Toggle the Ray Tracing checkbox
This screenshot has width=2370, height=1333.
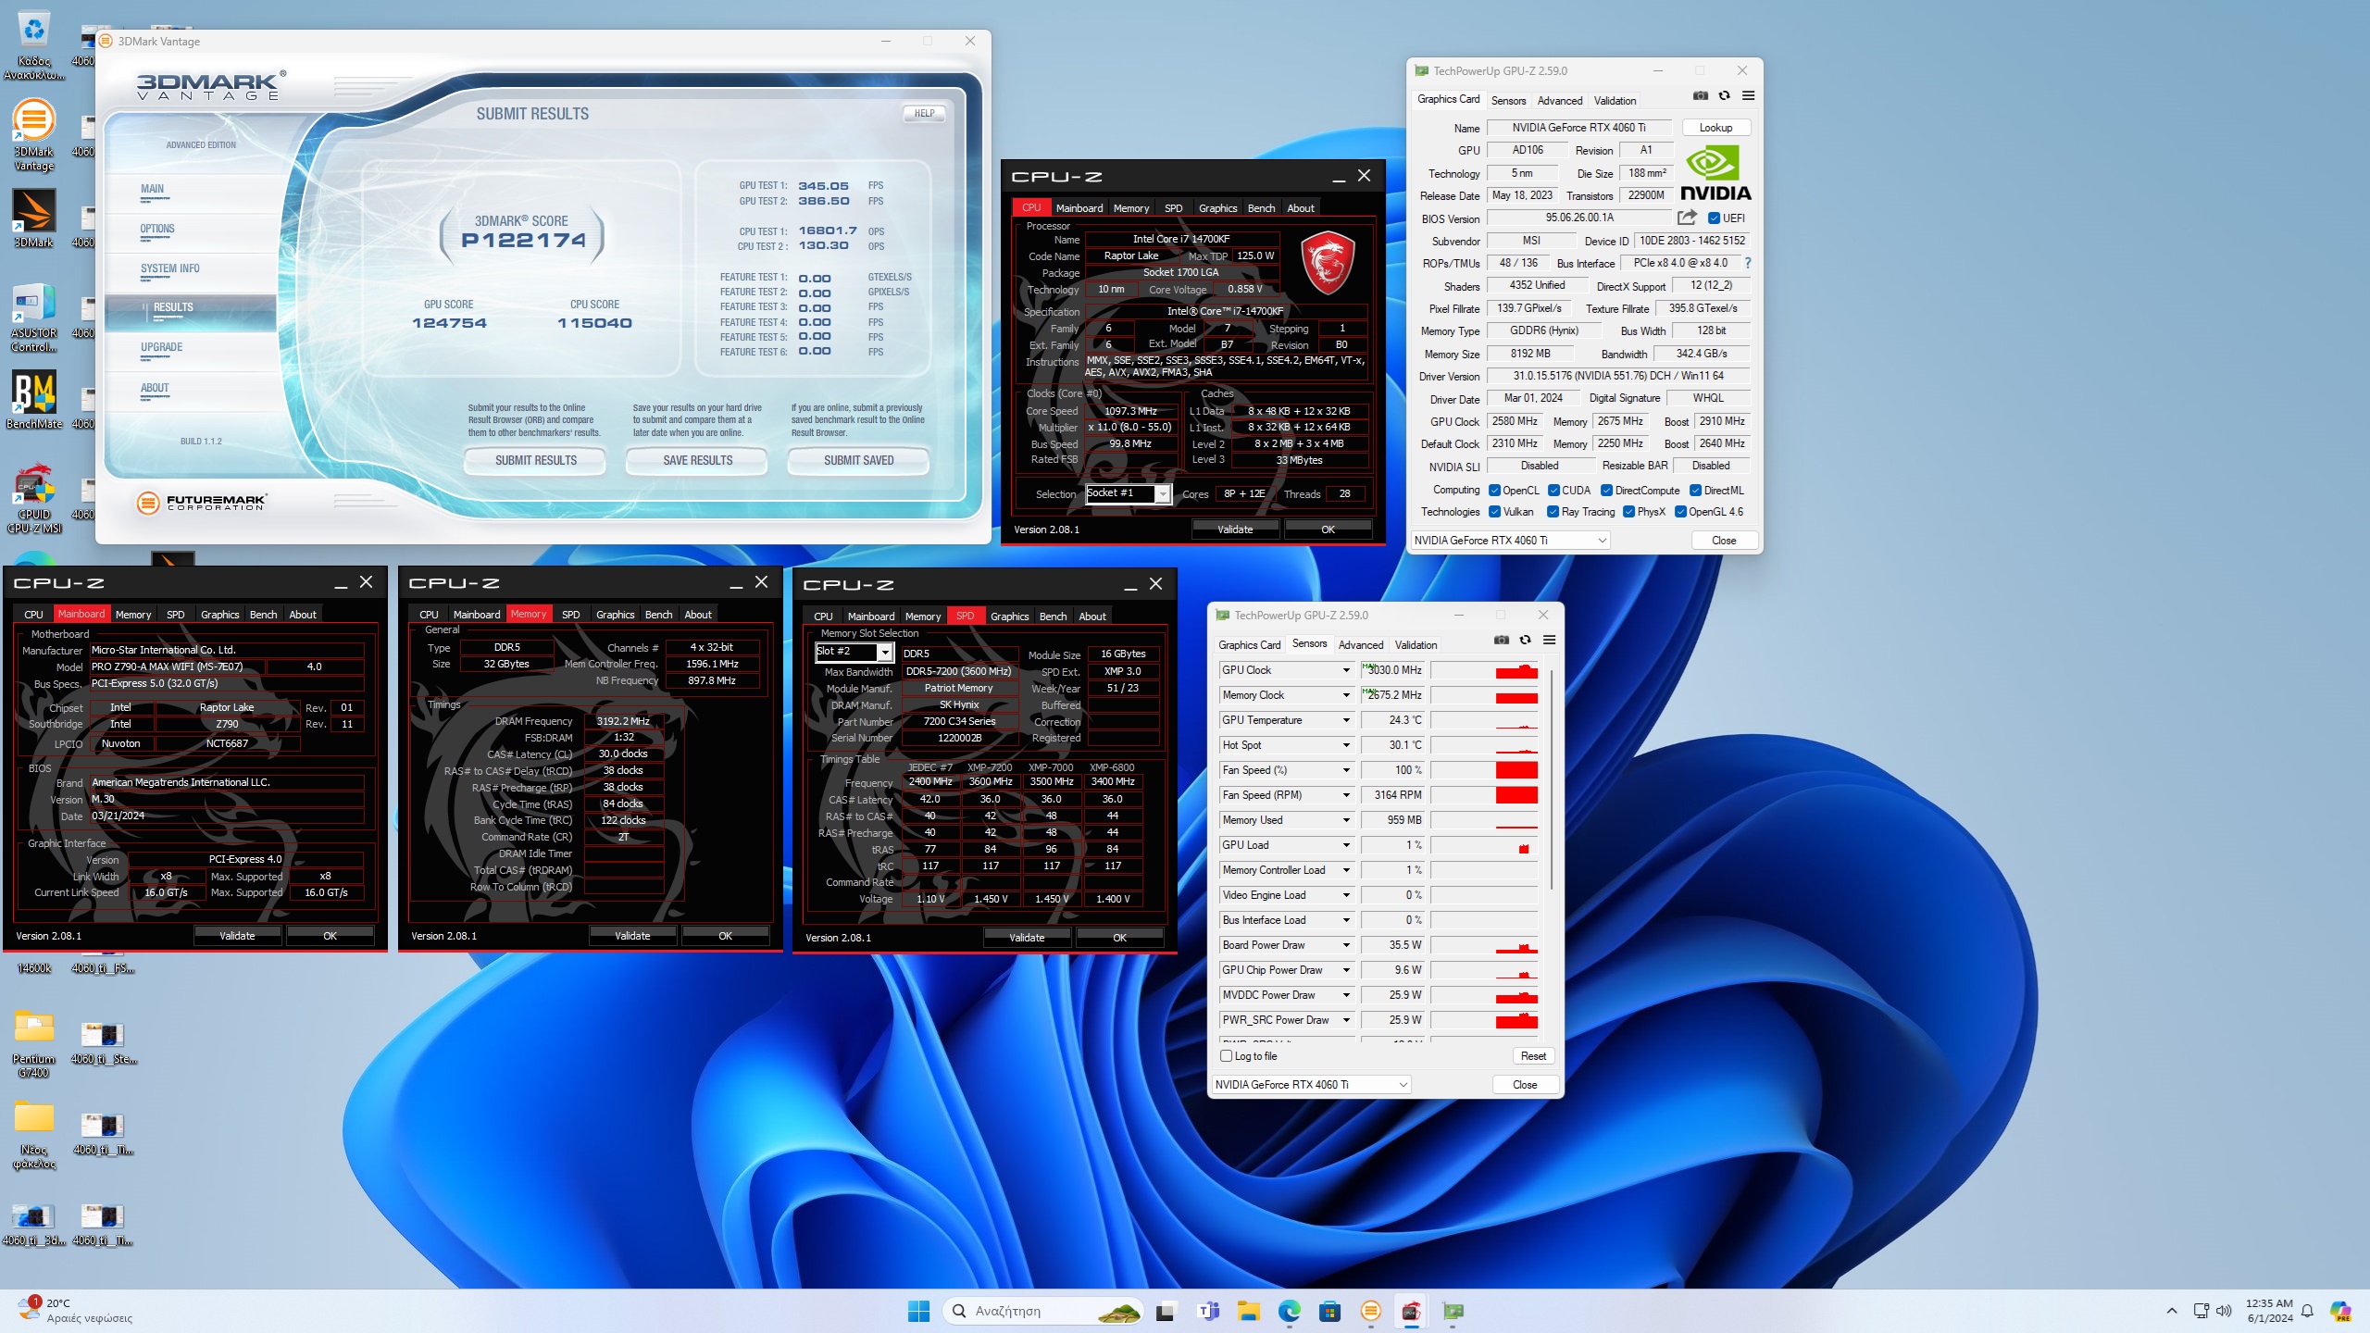pyautogui.click(x=1553, y=512)
